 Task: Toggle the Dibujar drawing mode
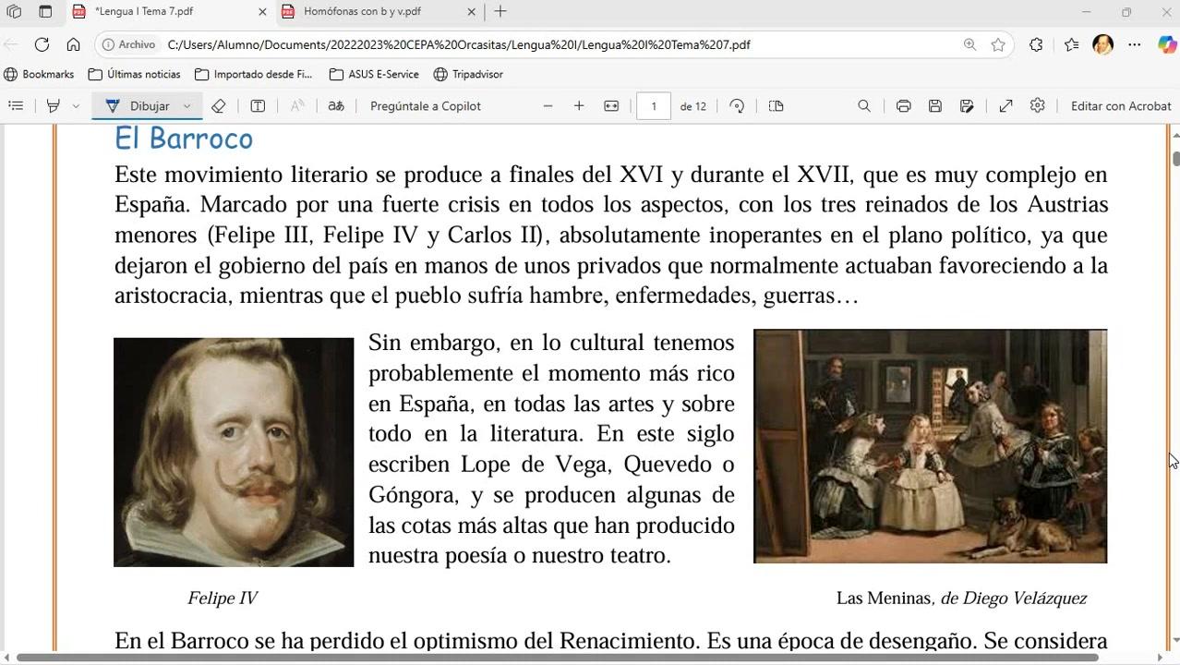tap(137, 106)
